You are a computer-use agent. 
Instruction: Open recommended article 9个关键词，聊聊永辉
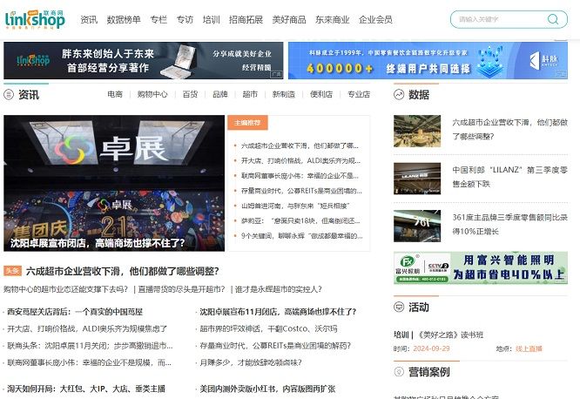pos(302,236)
